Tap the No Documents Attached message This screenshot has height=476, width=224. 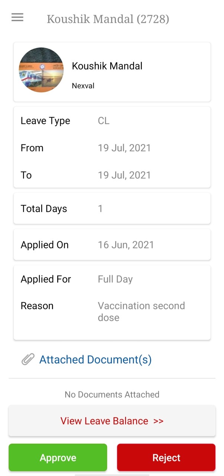coord(112,395)
